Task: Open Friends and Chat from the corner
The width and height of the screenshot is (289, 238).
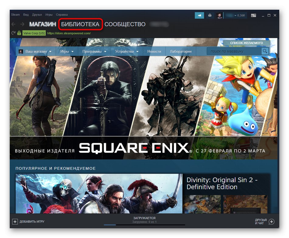Action: 260,222
